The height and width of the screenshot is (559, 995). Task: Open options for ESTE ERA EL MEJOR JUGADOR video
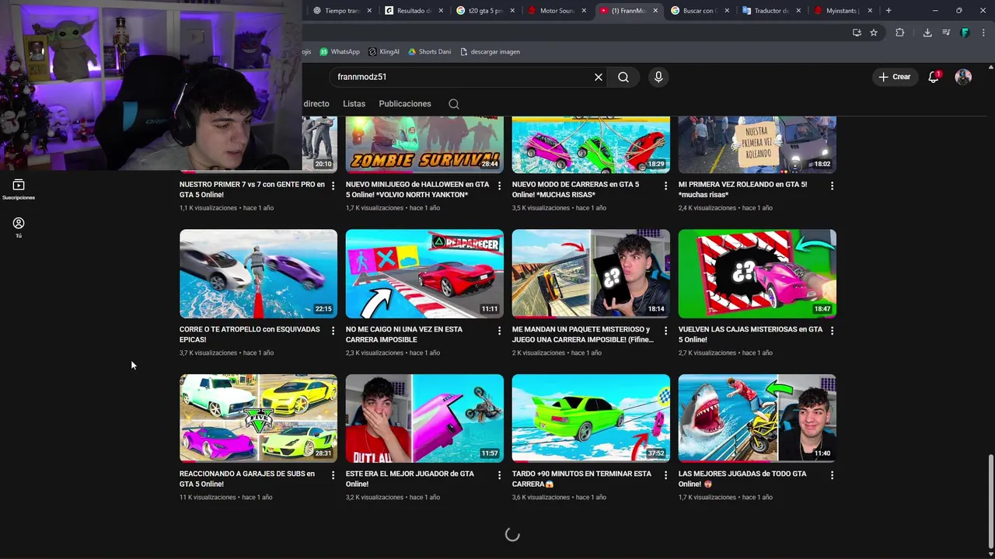(x=499, y=475)
